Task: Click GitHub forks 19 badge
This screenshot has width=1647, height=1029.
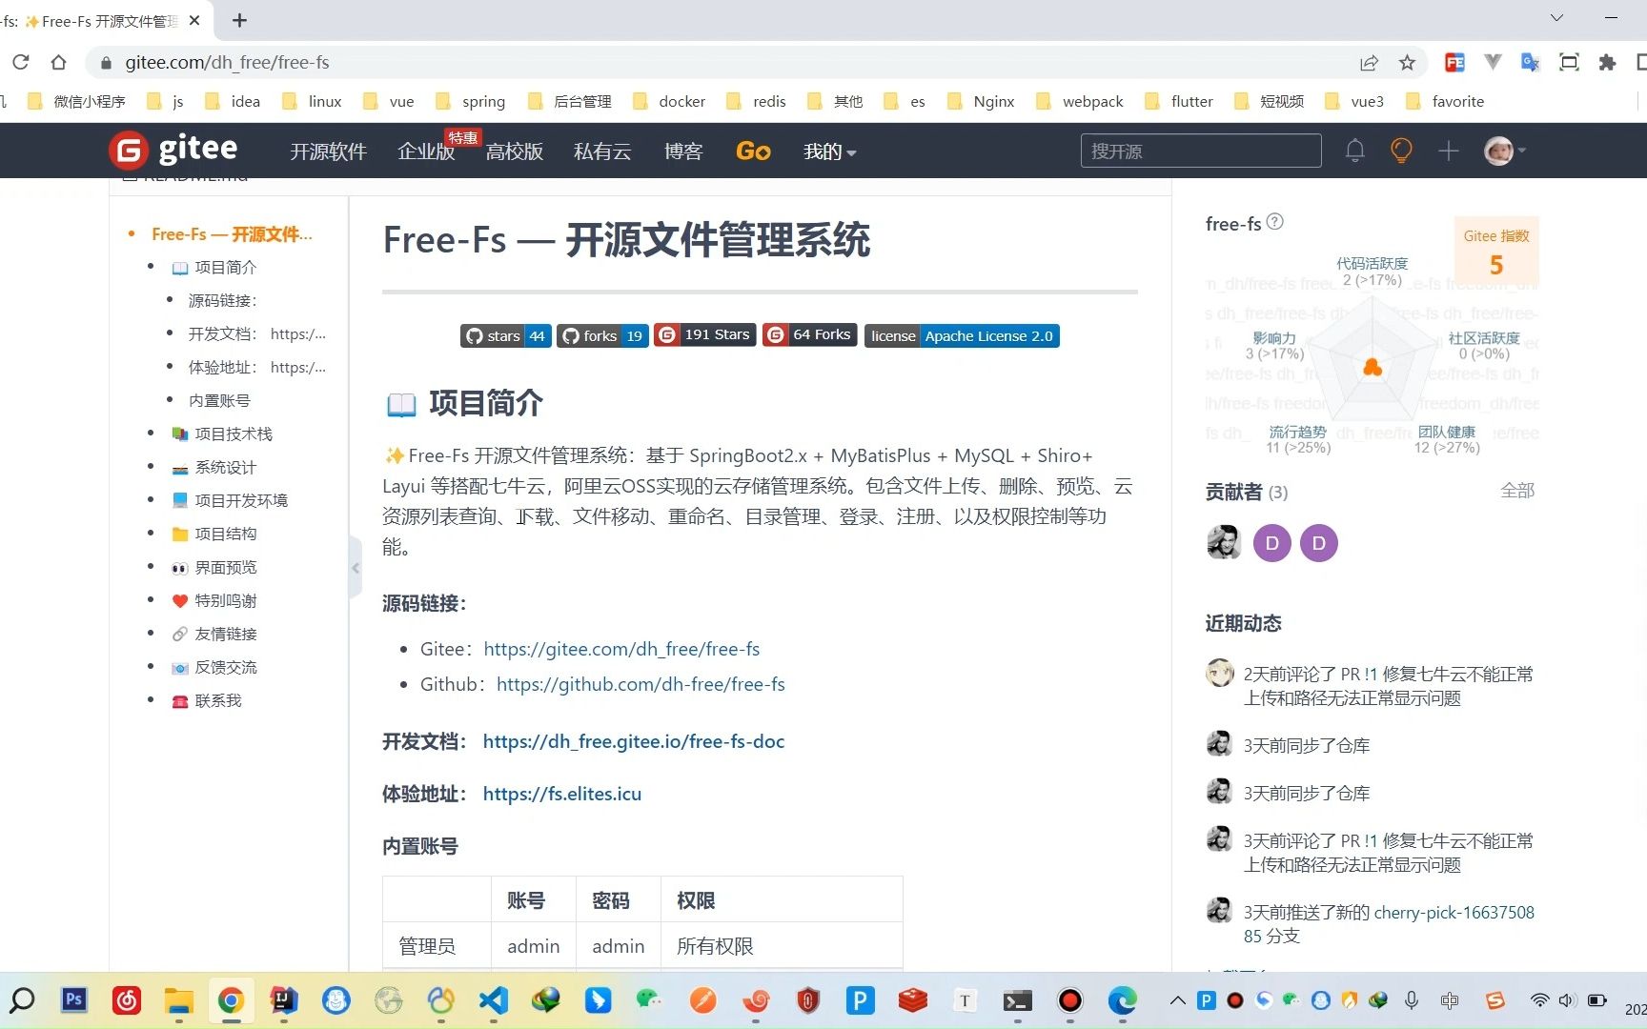Action: (602, 335)
